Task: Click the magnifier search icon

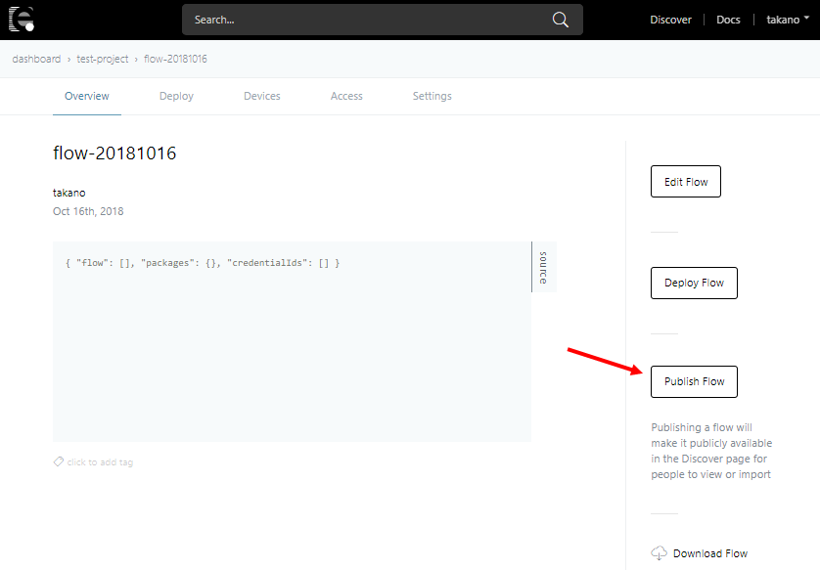Action: point(561,20)
